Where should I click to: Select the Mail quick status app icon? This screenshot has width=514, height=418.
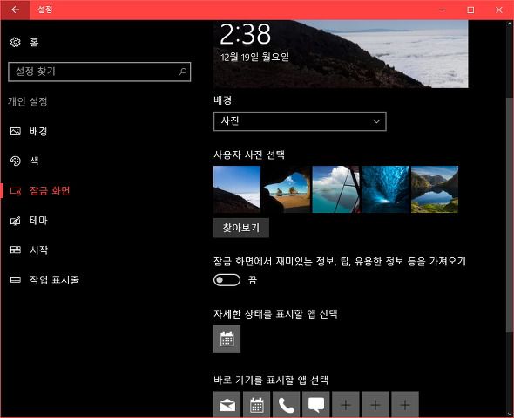click(x=227, y=405)
